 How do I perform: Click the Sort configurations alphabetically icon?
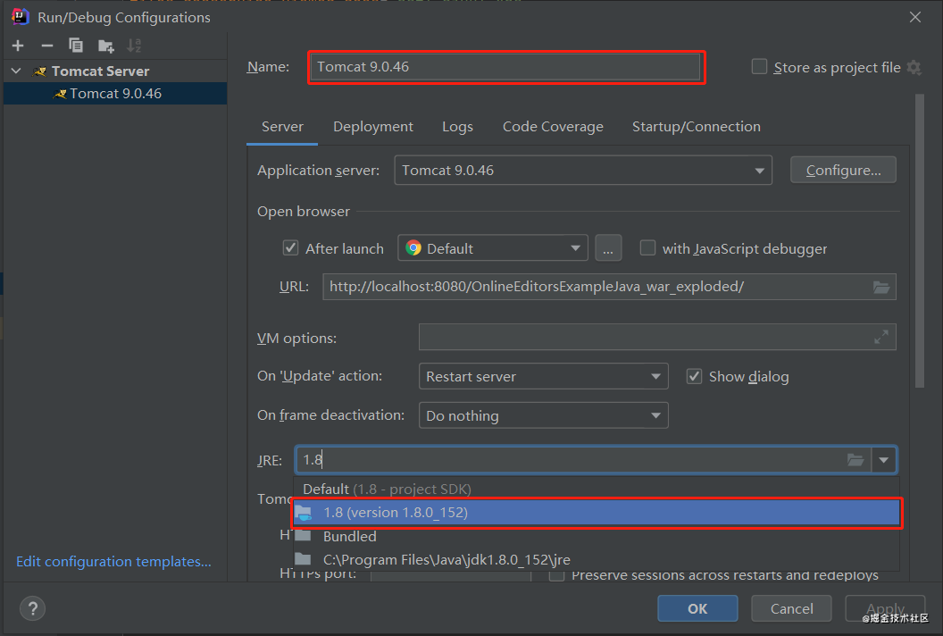134,46
